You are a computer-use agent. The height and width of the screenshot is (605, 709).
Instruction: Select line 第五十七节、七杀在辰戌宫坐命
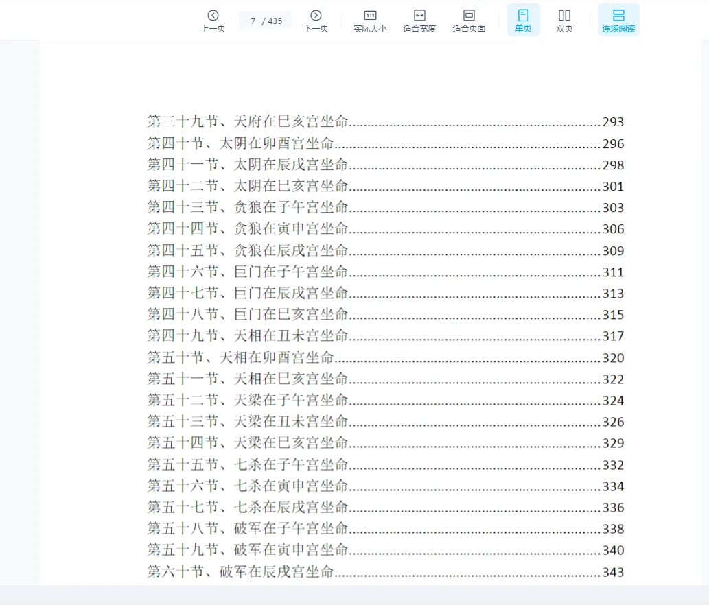click(x=386, y=508)
